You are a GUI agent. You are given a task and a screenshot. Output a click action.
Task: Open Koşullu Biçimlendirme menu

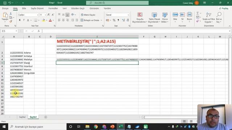140,18
